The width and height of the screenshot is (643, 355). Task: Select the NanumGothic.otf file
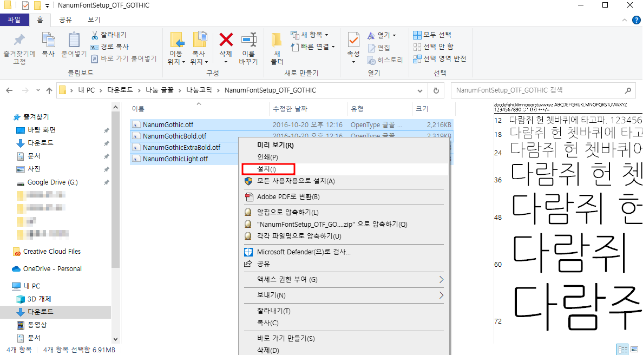(x=168, y=124)
